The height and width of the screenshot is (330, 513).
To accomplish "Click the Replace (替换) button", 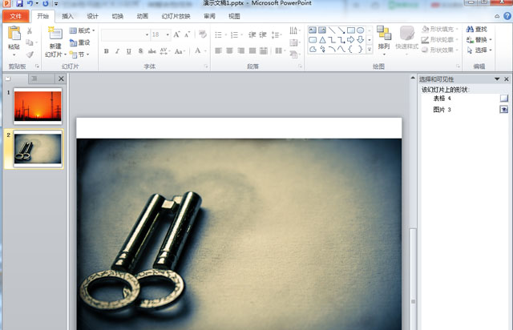I will [479, 40].
